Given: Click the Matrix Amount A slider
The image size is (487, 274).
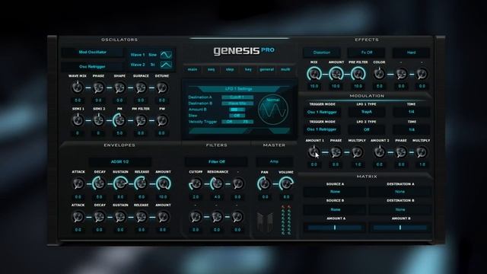Looking at the screenshot, I should click(x=335, y=228).
